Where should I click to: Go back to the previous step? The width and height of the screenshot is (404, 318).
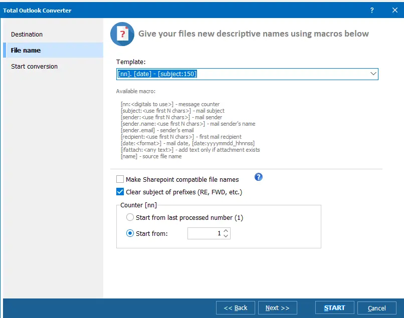[236, 307]
